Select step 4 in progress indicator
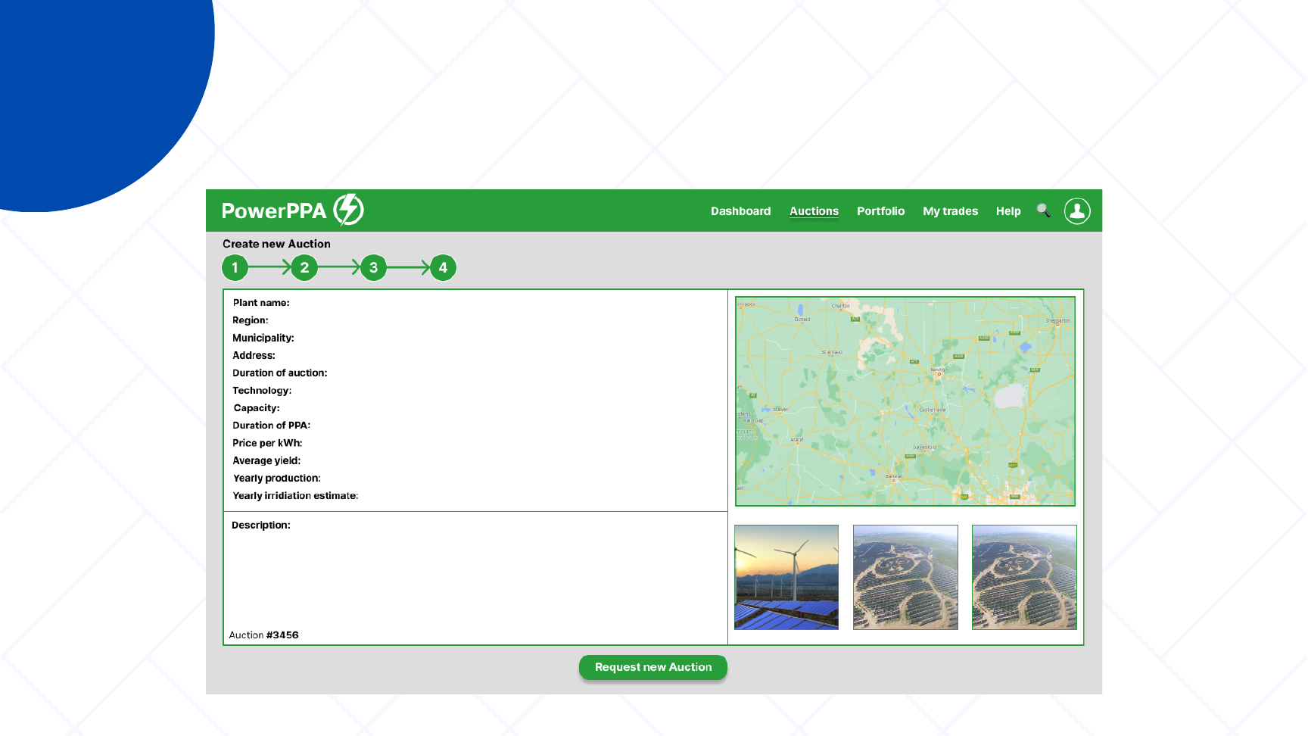The width and height of the screenshot is (1308, 736). pos(443,267)
